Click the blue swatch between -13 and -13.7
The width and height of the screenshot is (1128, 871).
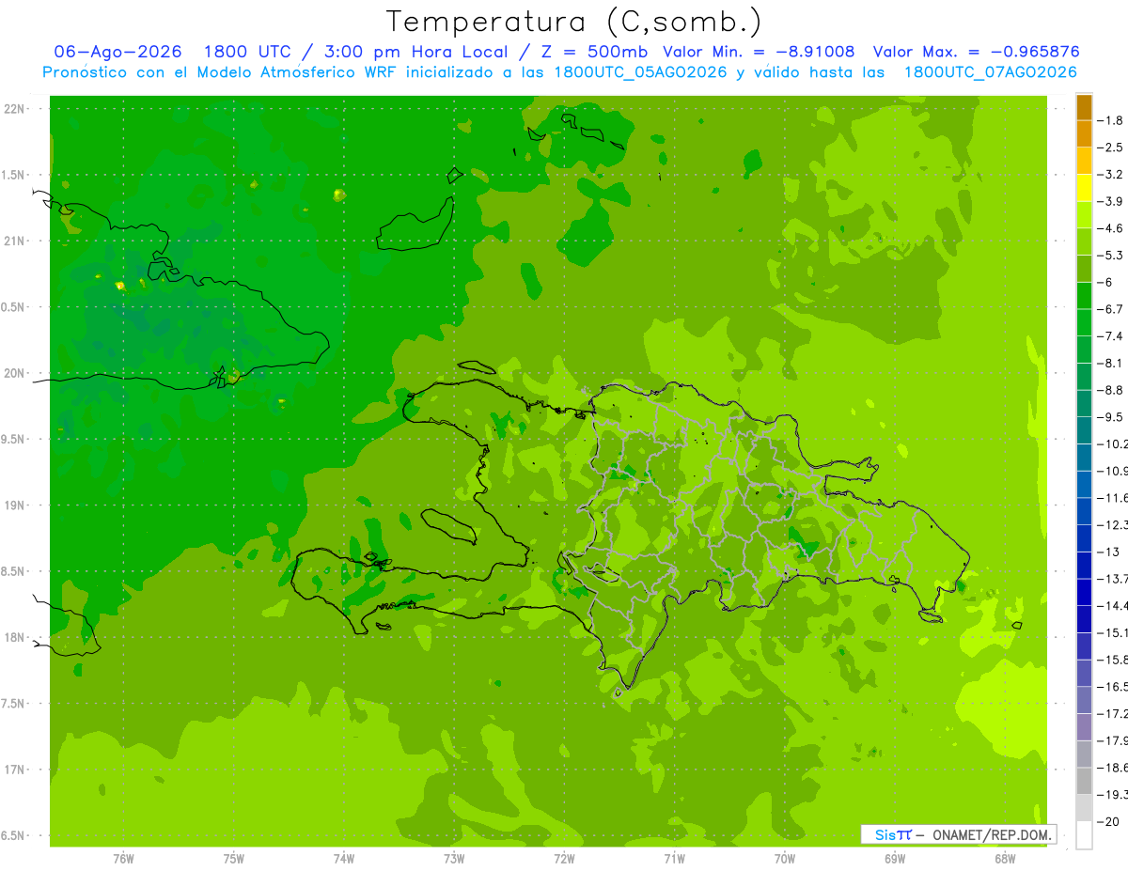pos(1084,565)
